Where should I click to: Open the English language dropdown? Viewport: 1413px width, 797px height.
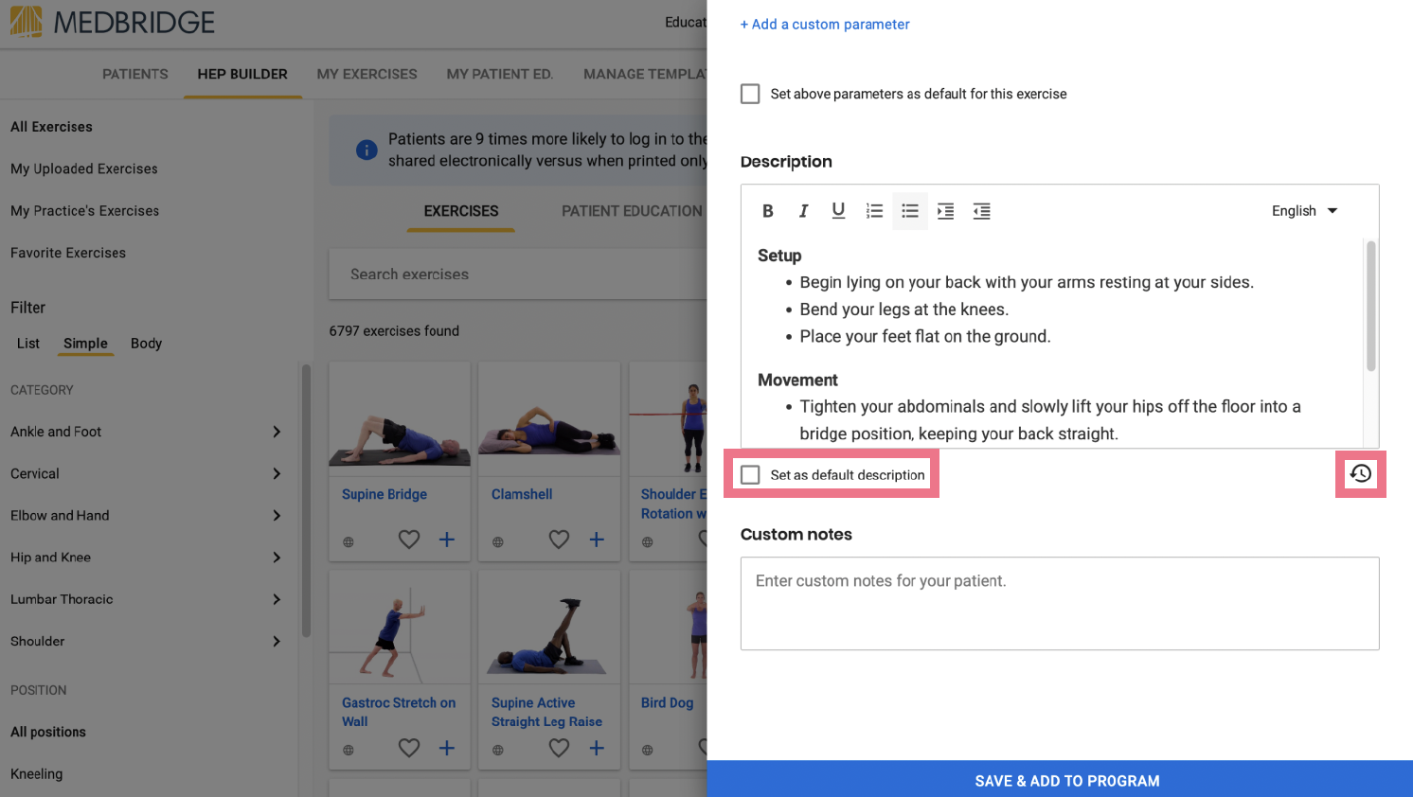(x=1305, y=211)
